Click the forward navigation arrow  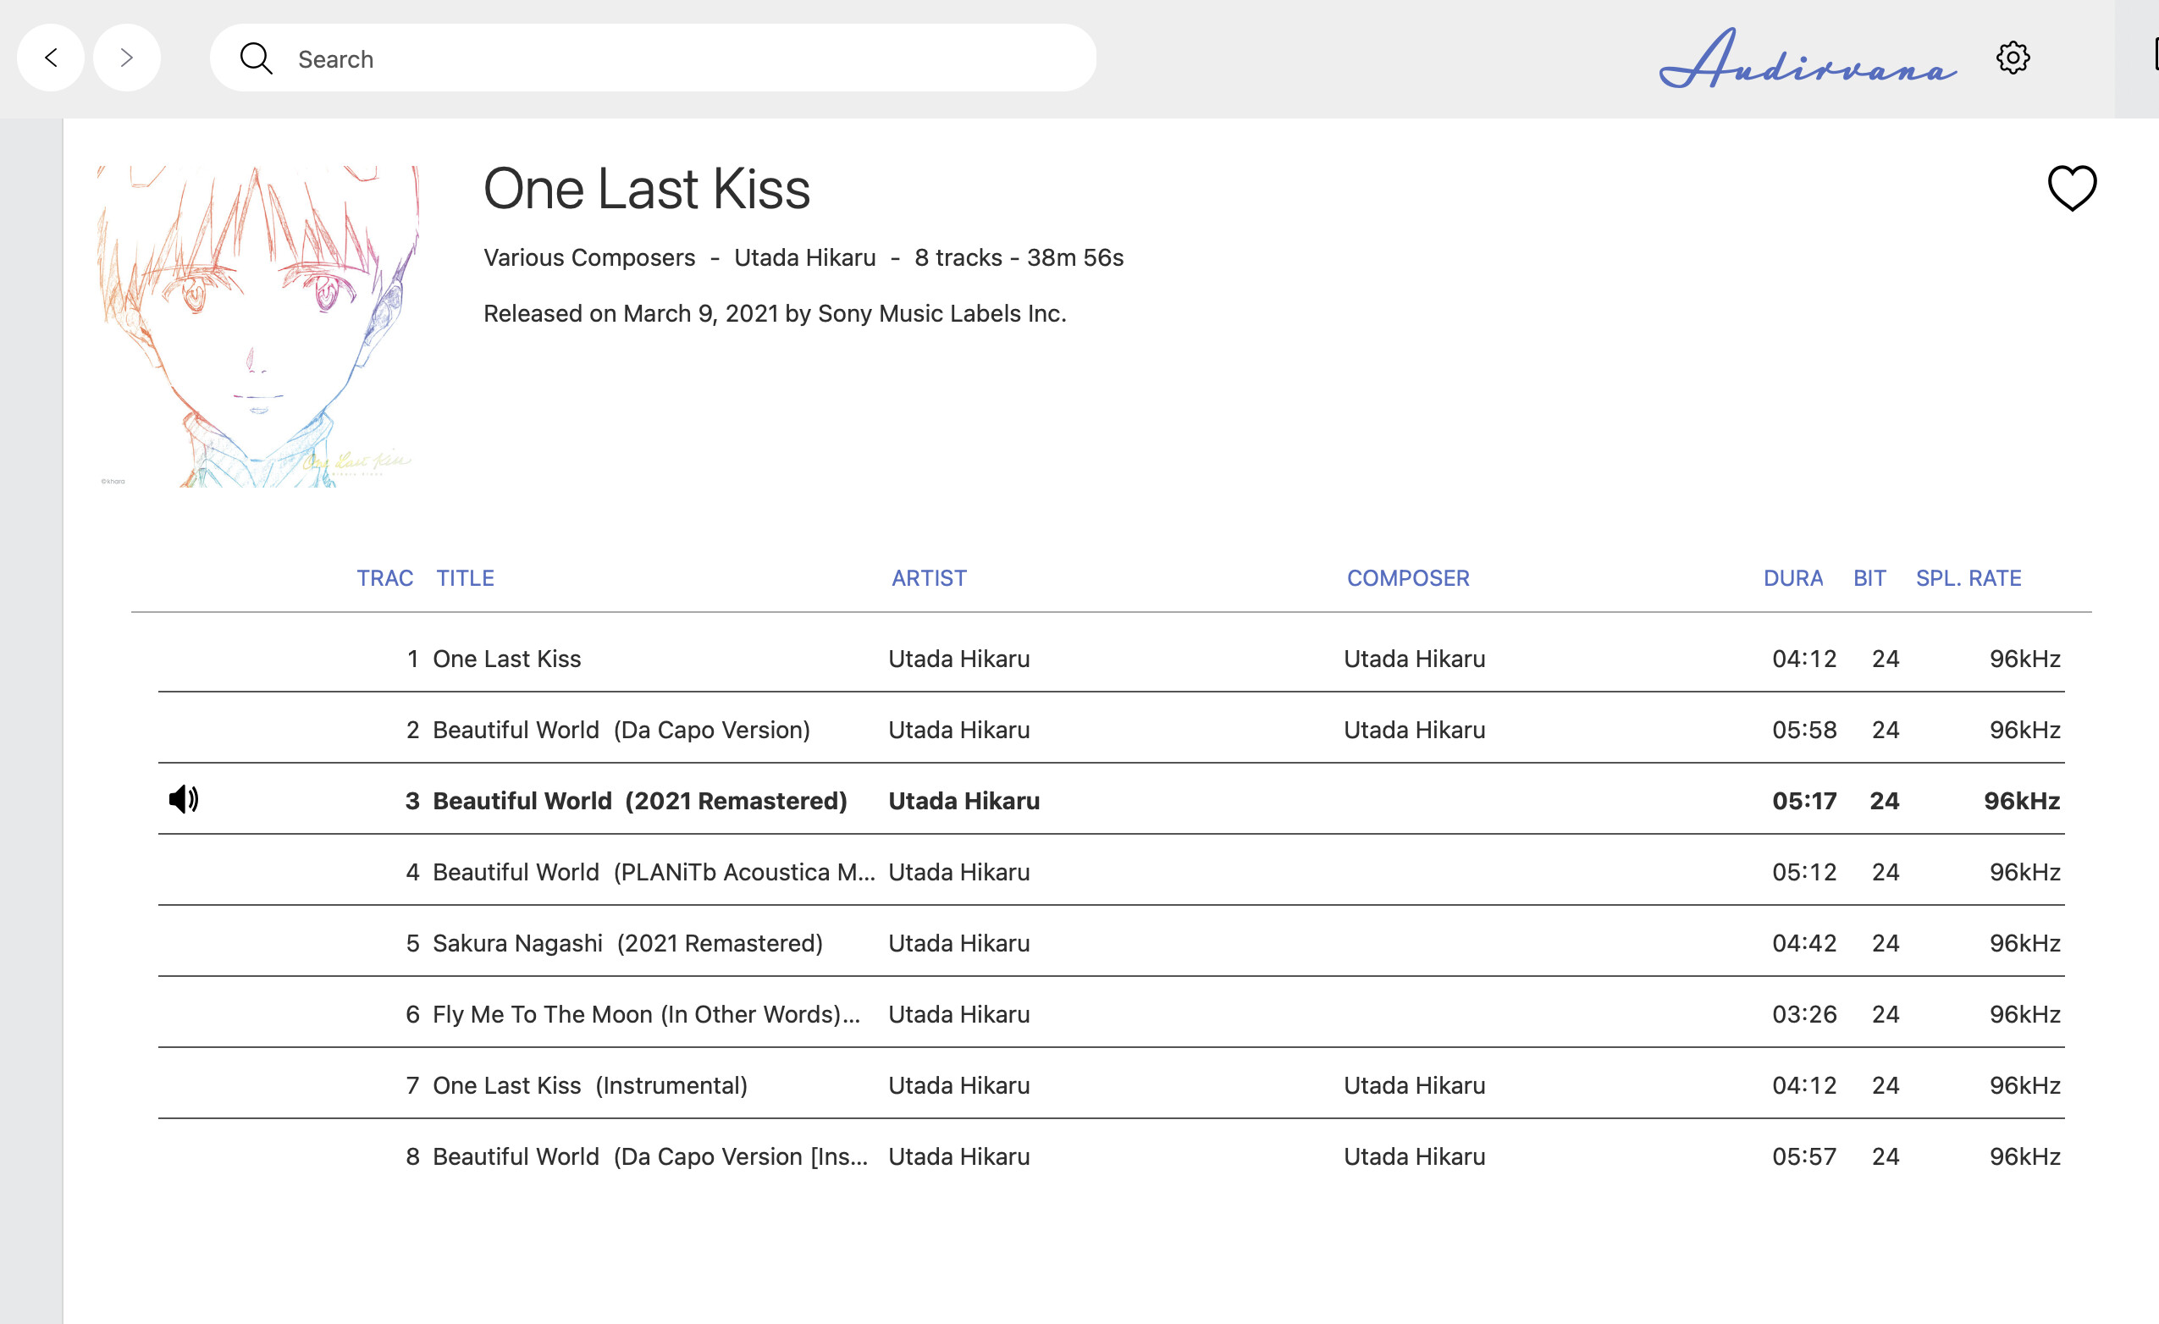tap(127, 58)
